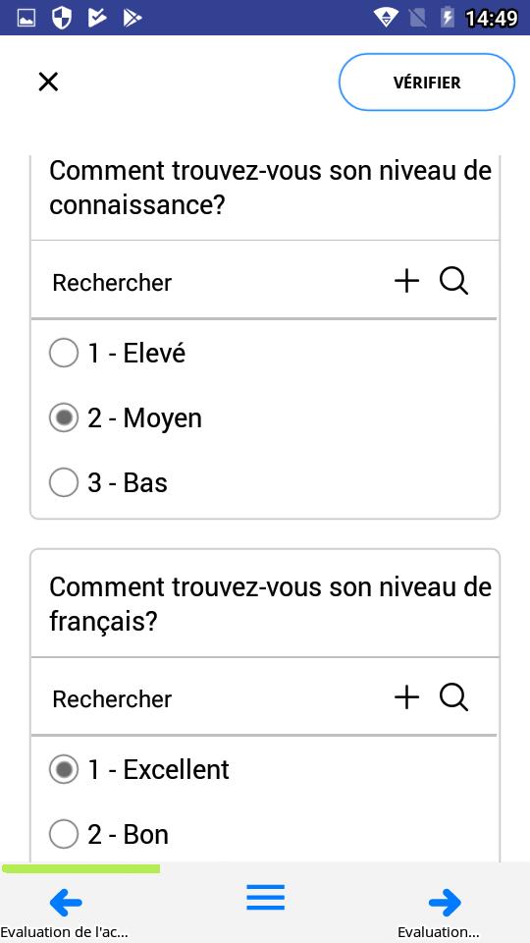Tap the VÉRIFIER button
This screenshot has height=943, width=530.
point(427,83)
